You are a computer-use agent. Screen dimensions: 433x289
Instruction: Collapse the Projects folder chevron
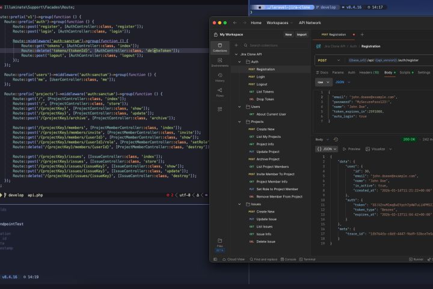tap(239, 122)
